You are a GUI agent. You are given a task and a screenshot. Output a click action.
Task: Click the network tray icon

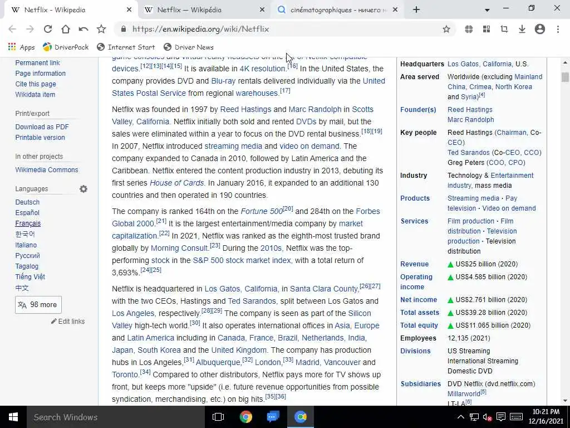474,417
